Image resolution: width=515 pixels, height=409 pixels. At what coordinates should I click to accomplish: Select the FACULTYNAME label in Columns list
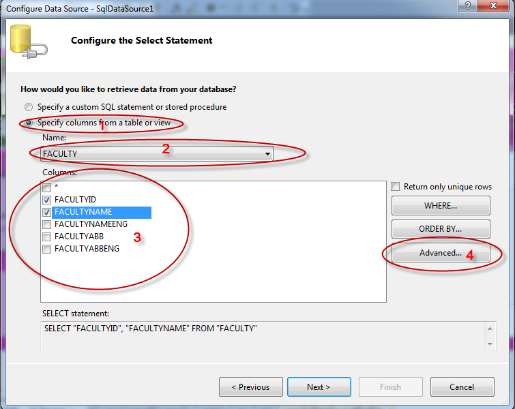83,212
